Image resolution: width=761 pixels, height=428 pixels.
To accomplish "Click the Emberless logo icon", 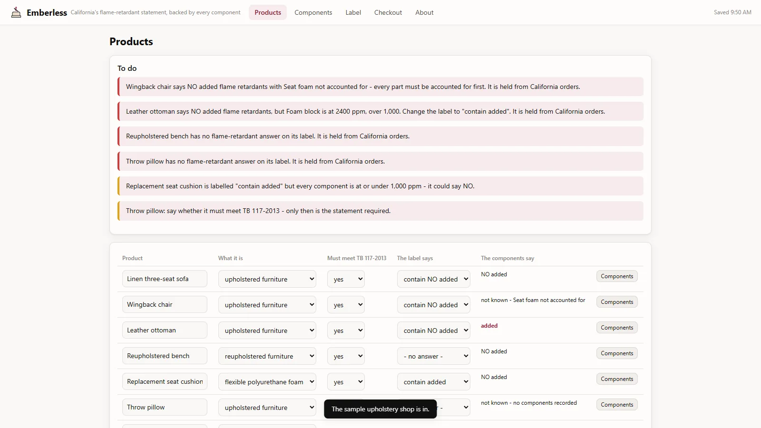I will 16,12.
